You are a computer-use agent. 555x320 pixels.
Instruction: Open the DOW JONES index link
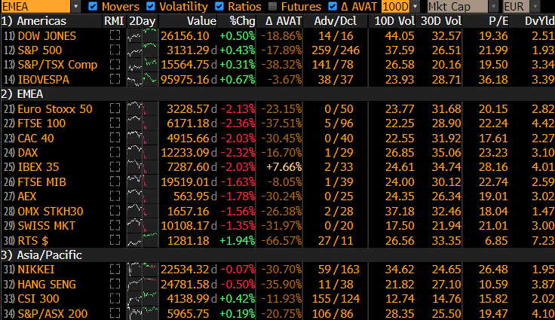[x=47, y=35]
